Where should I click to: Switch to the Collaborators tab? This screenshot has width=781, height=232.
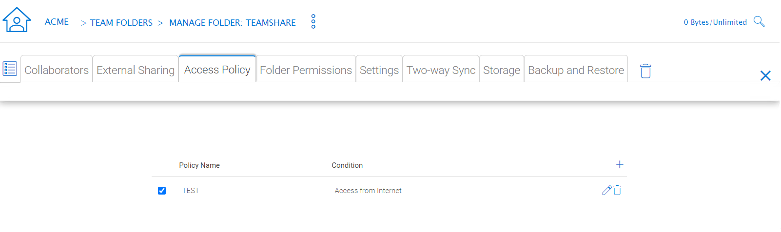[57, 69]
